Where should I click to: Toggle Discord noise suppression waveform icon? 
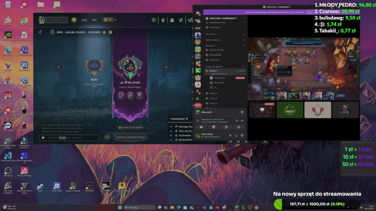point(237,121)
